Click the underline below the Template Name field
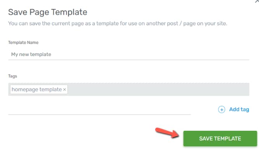 (x=129, y=60)
